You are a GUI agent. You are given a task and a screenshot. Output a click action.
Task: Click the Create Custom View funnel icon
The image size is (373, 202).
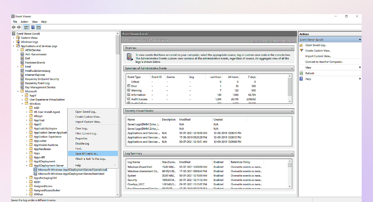coord(301,51)
